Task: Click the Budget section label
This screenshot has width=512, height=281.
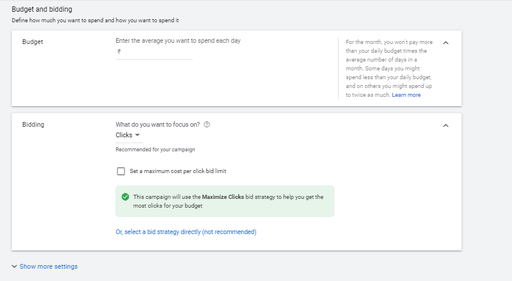Action: pos(33,42)
